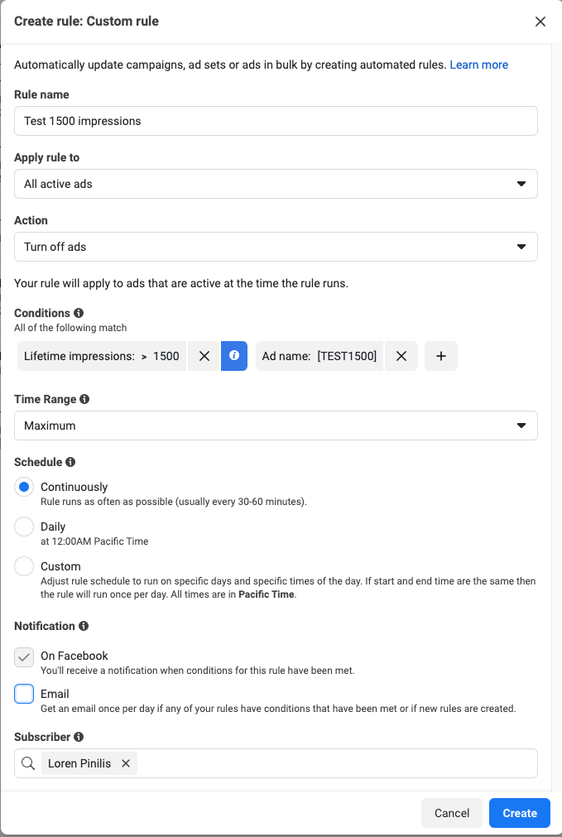Expand the Time Range Maximum dropdown

click(x=276, y=426)
